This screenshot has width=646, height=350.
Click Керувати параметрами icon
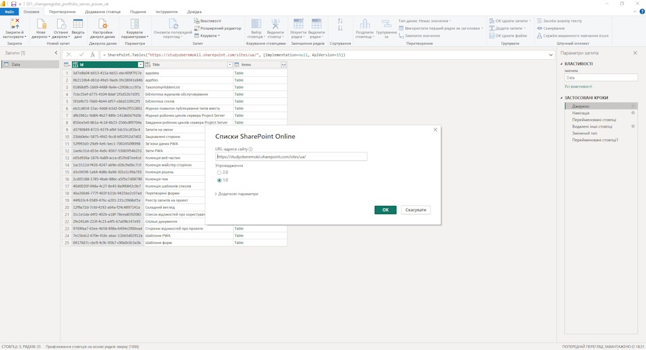pyautogui.click(x=135, y=24)
